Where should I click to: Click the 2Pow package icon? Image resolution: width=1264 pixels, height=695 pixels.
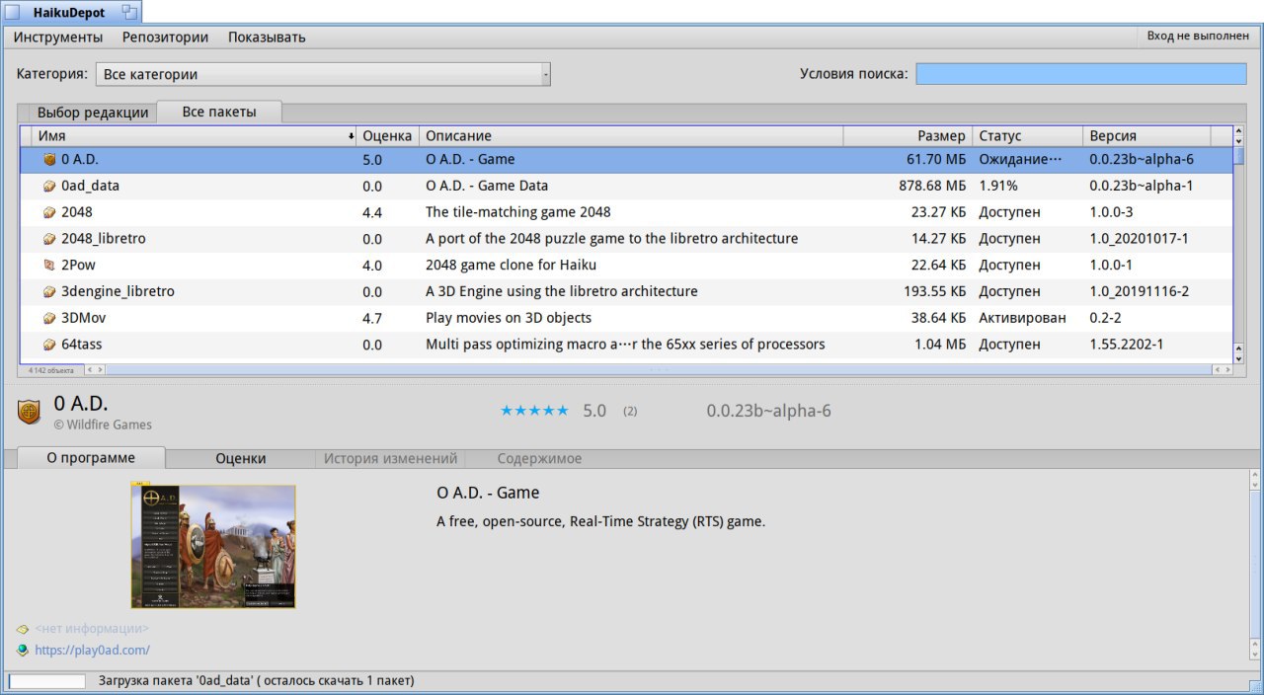49,266
